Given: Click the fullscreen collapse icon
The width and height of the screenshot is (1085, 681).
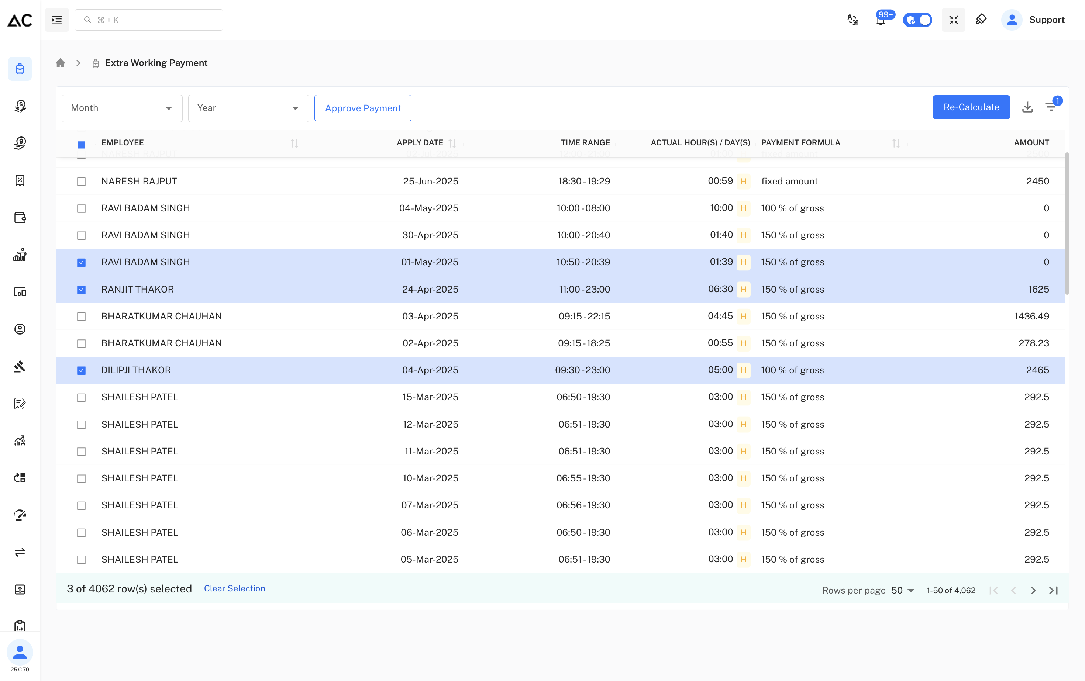Looking at the screenshot, I should [953, 20].
